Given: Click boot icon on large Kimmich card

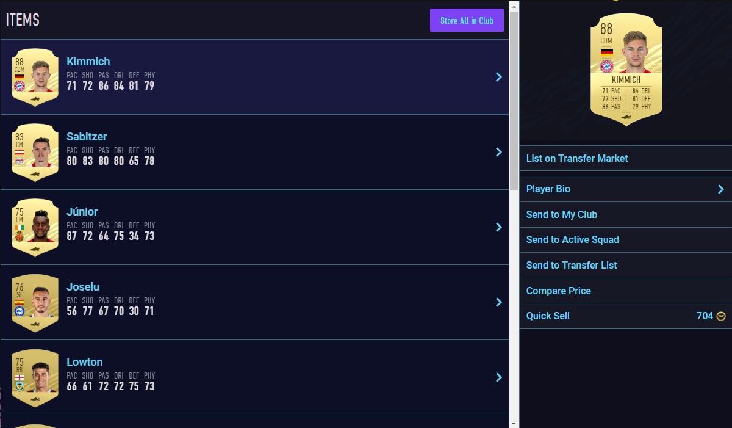Looking at the screenshot, I should (x=626, y=117).
